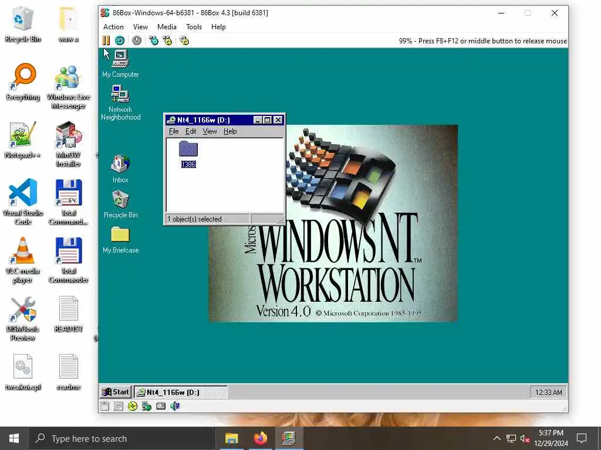Open the Action menu in 86Box
This screenshot has width=601, height=450.
113,27
